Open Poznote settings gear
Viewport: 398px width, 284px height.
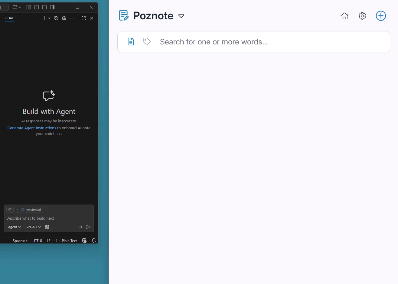click(x=362, y=16)
